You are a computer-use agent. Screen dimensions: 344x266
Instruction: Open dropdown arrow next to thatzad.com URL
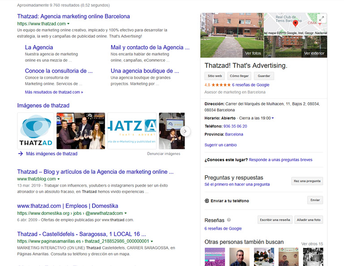(69, 23)
